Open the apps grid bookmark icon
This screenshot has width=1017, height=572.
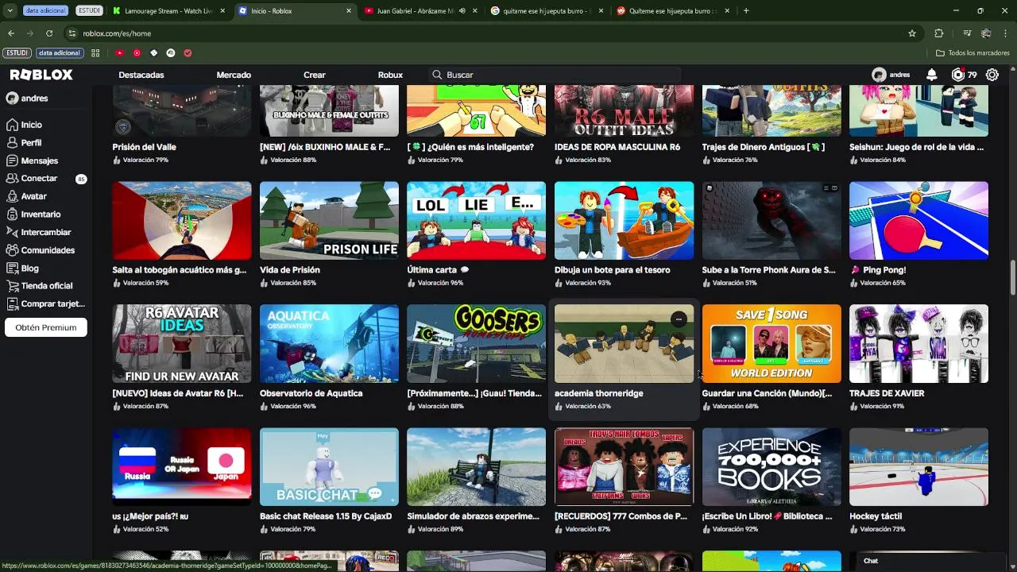pos(95,53)
